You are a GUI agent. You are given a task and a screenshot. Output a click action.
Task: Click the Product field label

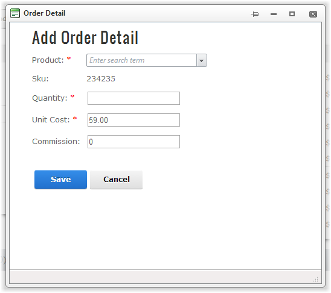[48, 60]
